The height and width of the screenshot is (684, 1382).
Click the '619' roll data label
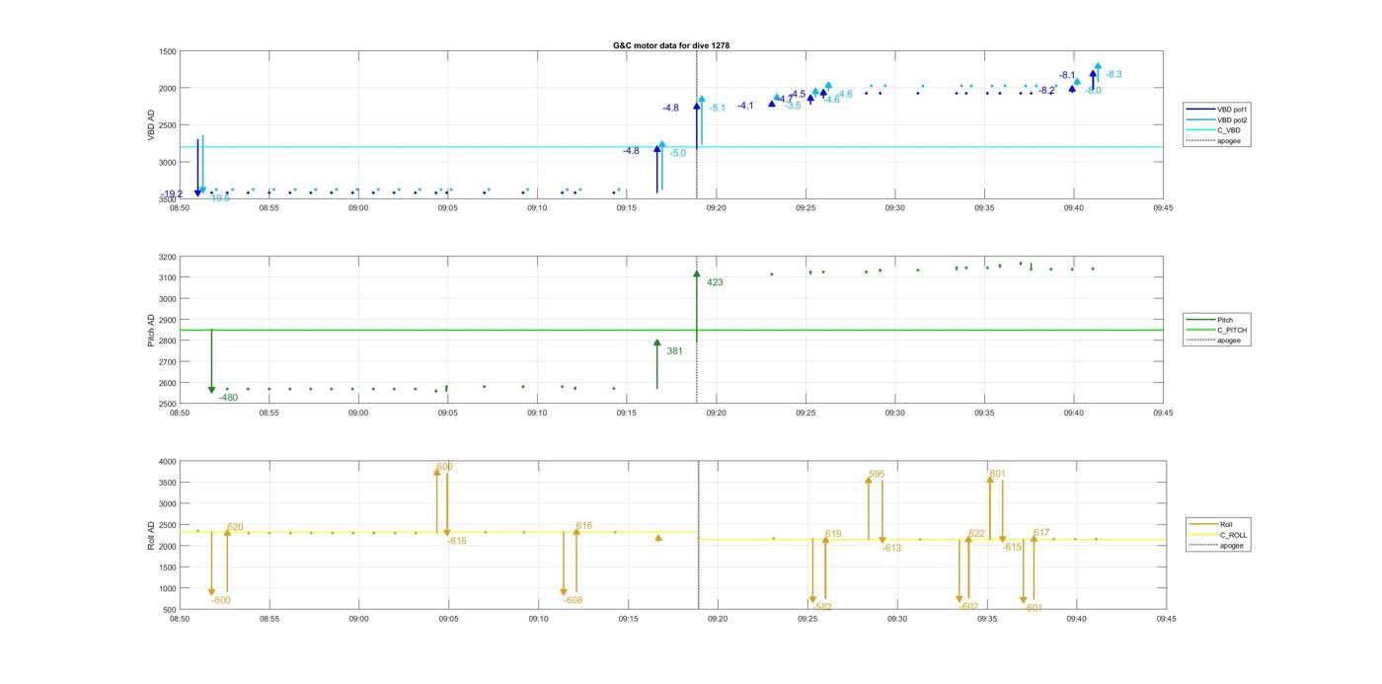(833, 534)
